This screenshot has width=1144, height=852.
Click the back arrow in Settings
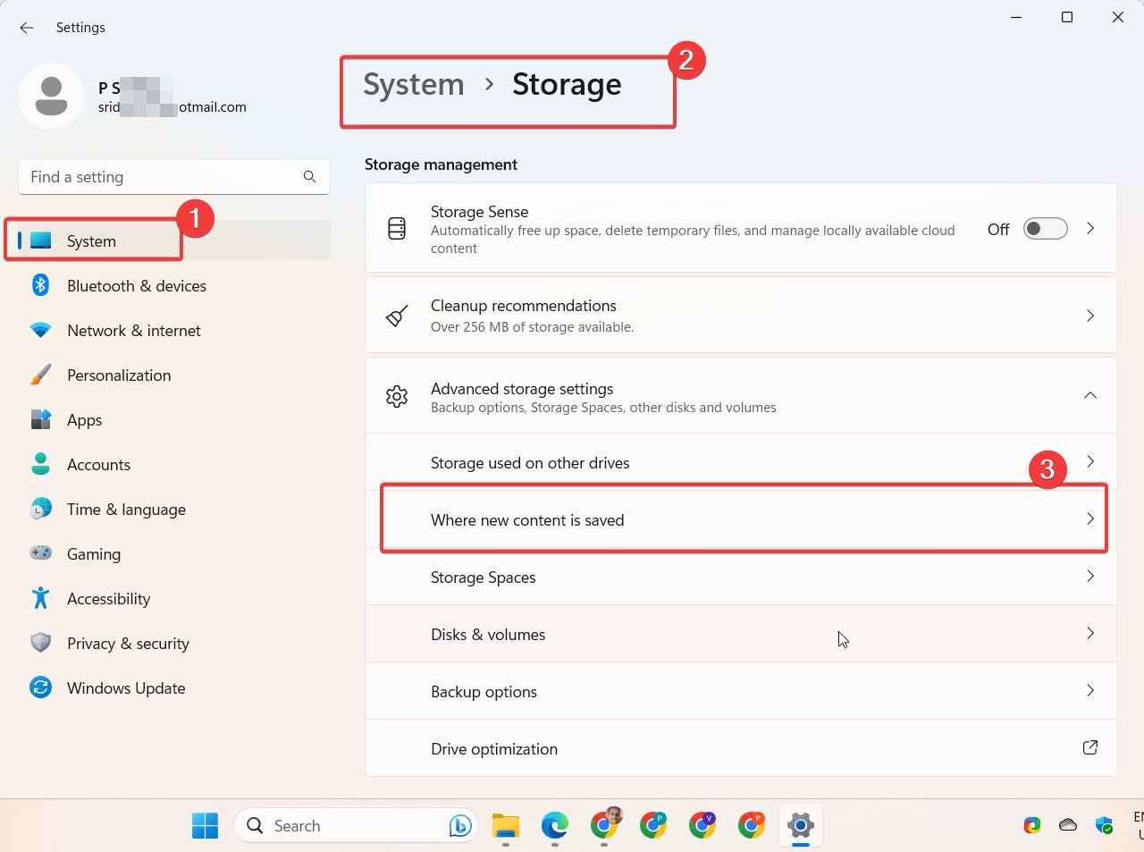(27, 28)
